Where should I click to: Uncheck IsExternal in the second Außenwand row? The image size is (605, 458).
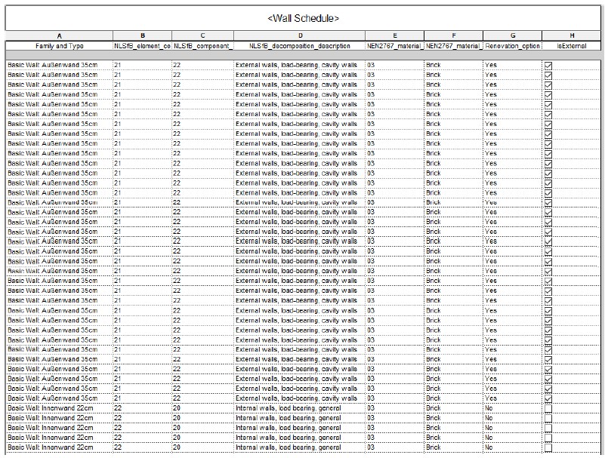click(x=548, y=75)
